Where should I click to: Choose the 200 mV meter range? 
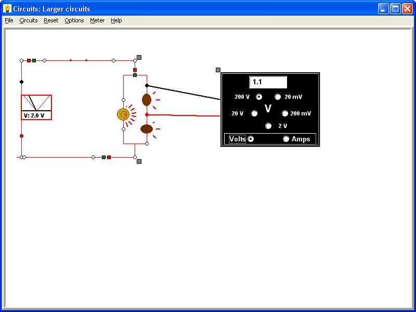point(284,113)
